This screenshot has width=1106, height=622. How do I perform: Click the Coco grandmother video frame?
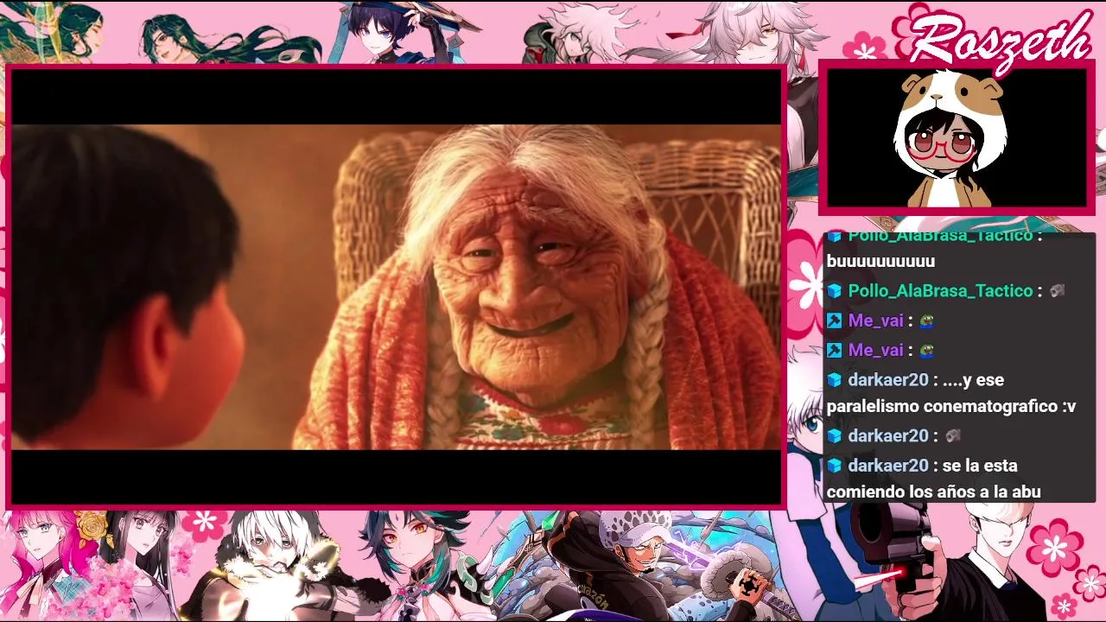point(396,287)
